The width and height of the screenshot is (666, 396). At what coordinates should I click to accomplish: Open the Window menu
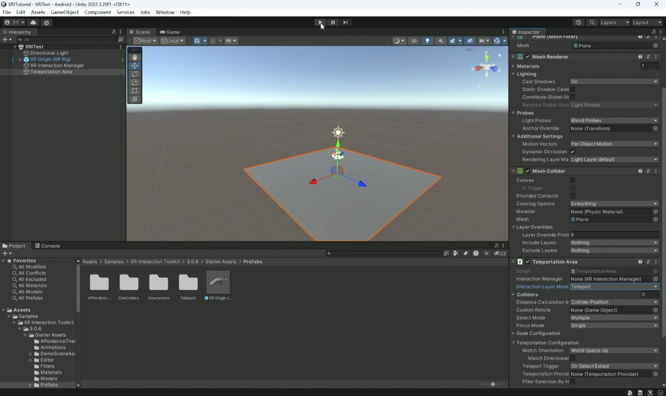coord(165,12)
